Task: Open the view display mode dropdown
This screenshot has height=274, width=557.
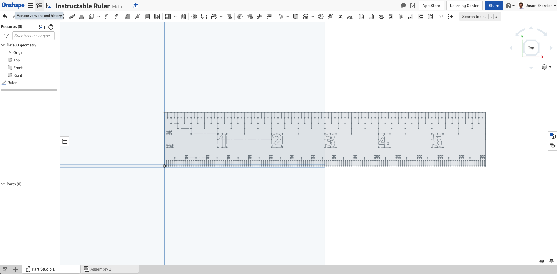Action: (547, 67)
